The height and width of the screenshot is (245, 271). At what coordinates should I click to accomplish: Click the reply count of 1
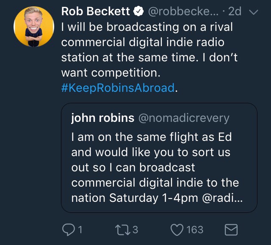(79, 229)
